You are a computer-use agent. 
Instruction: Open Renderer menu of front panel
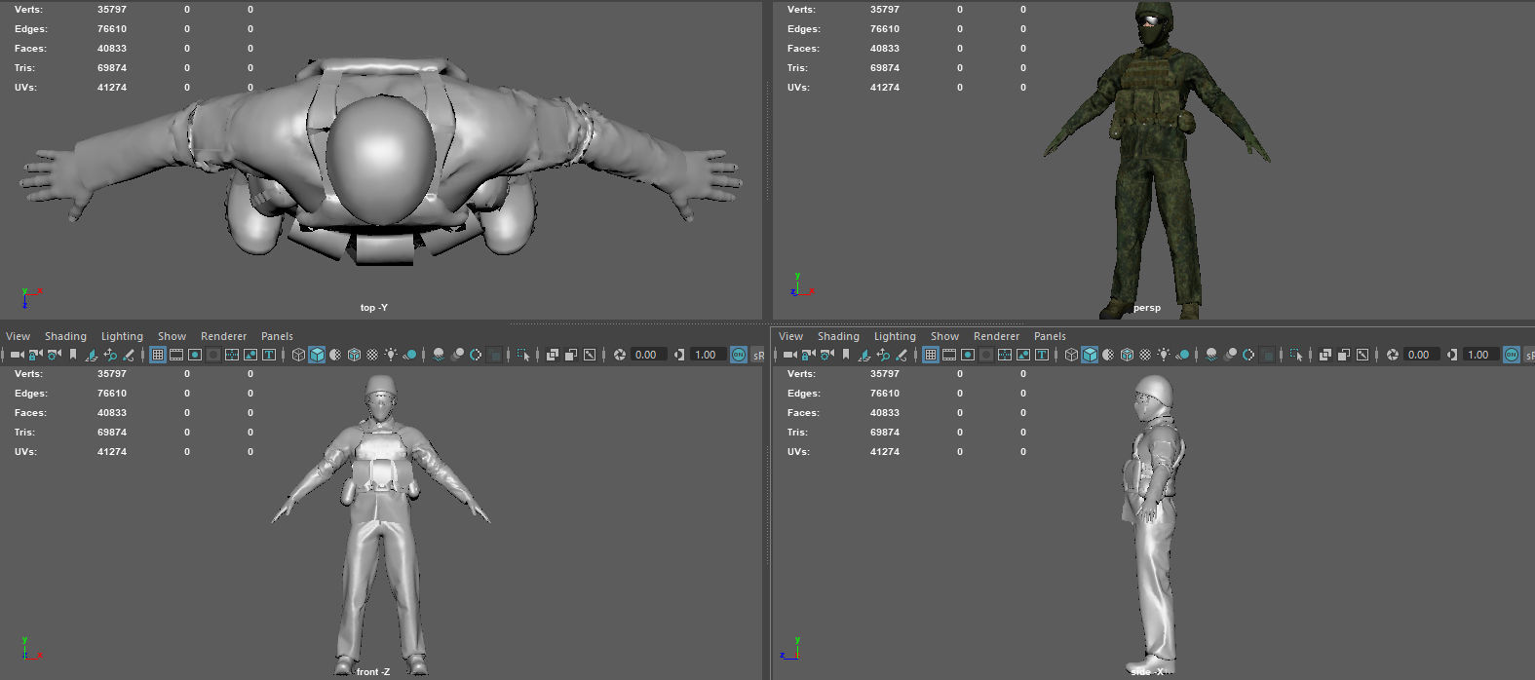click(223, 336)
